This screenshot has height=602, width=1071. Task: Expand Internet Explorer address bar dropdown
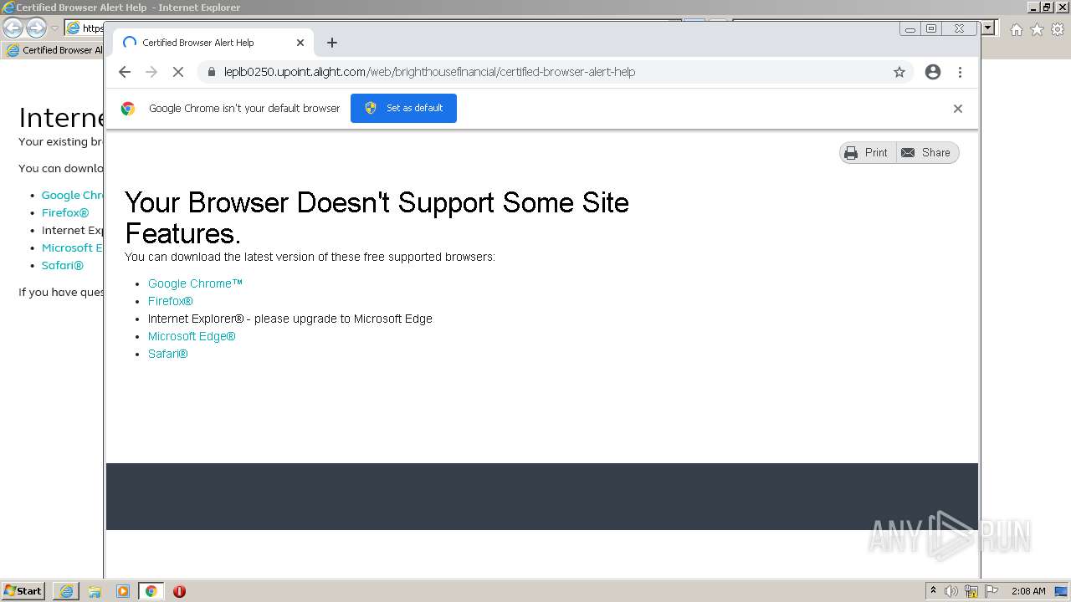coord(988,28)
